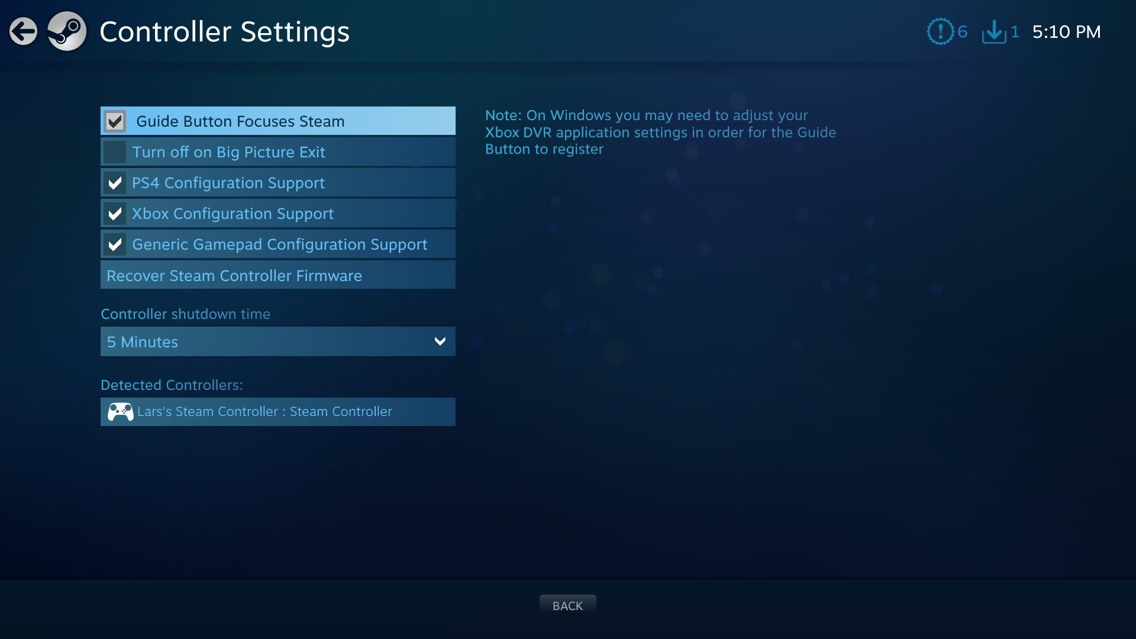
Task: Open the 5 Minutes shutdown time selector
Action: coord(277,341)
